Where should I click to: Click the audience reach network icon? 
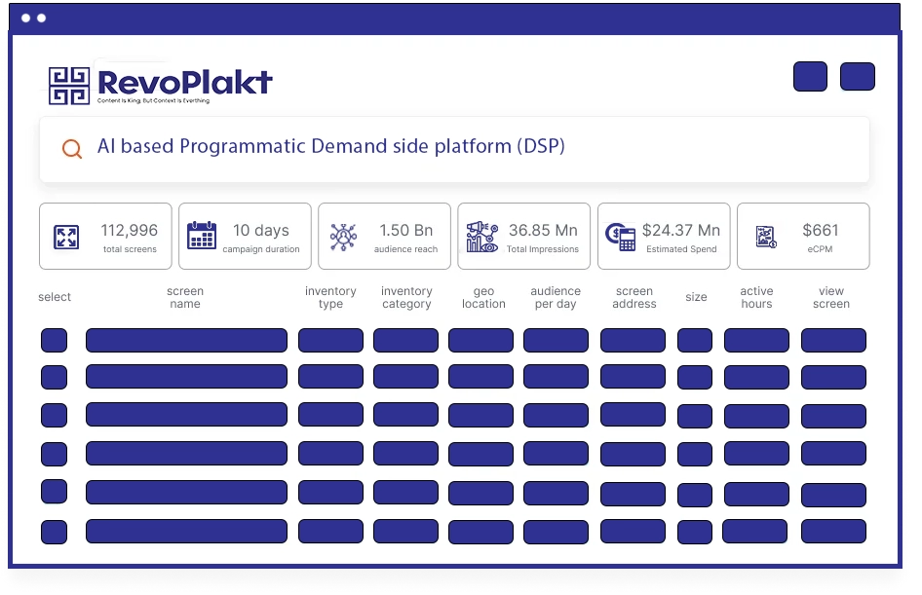pyautogui.click(x=343, y=237)
